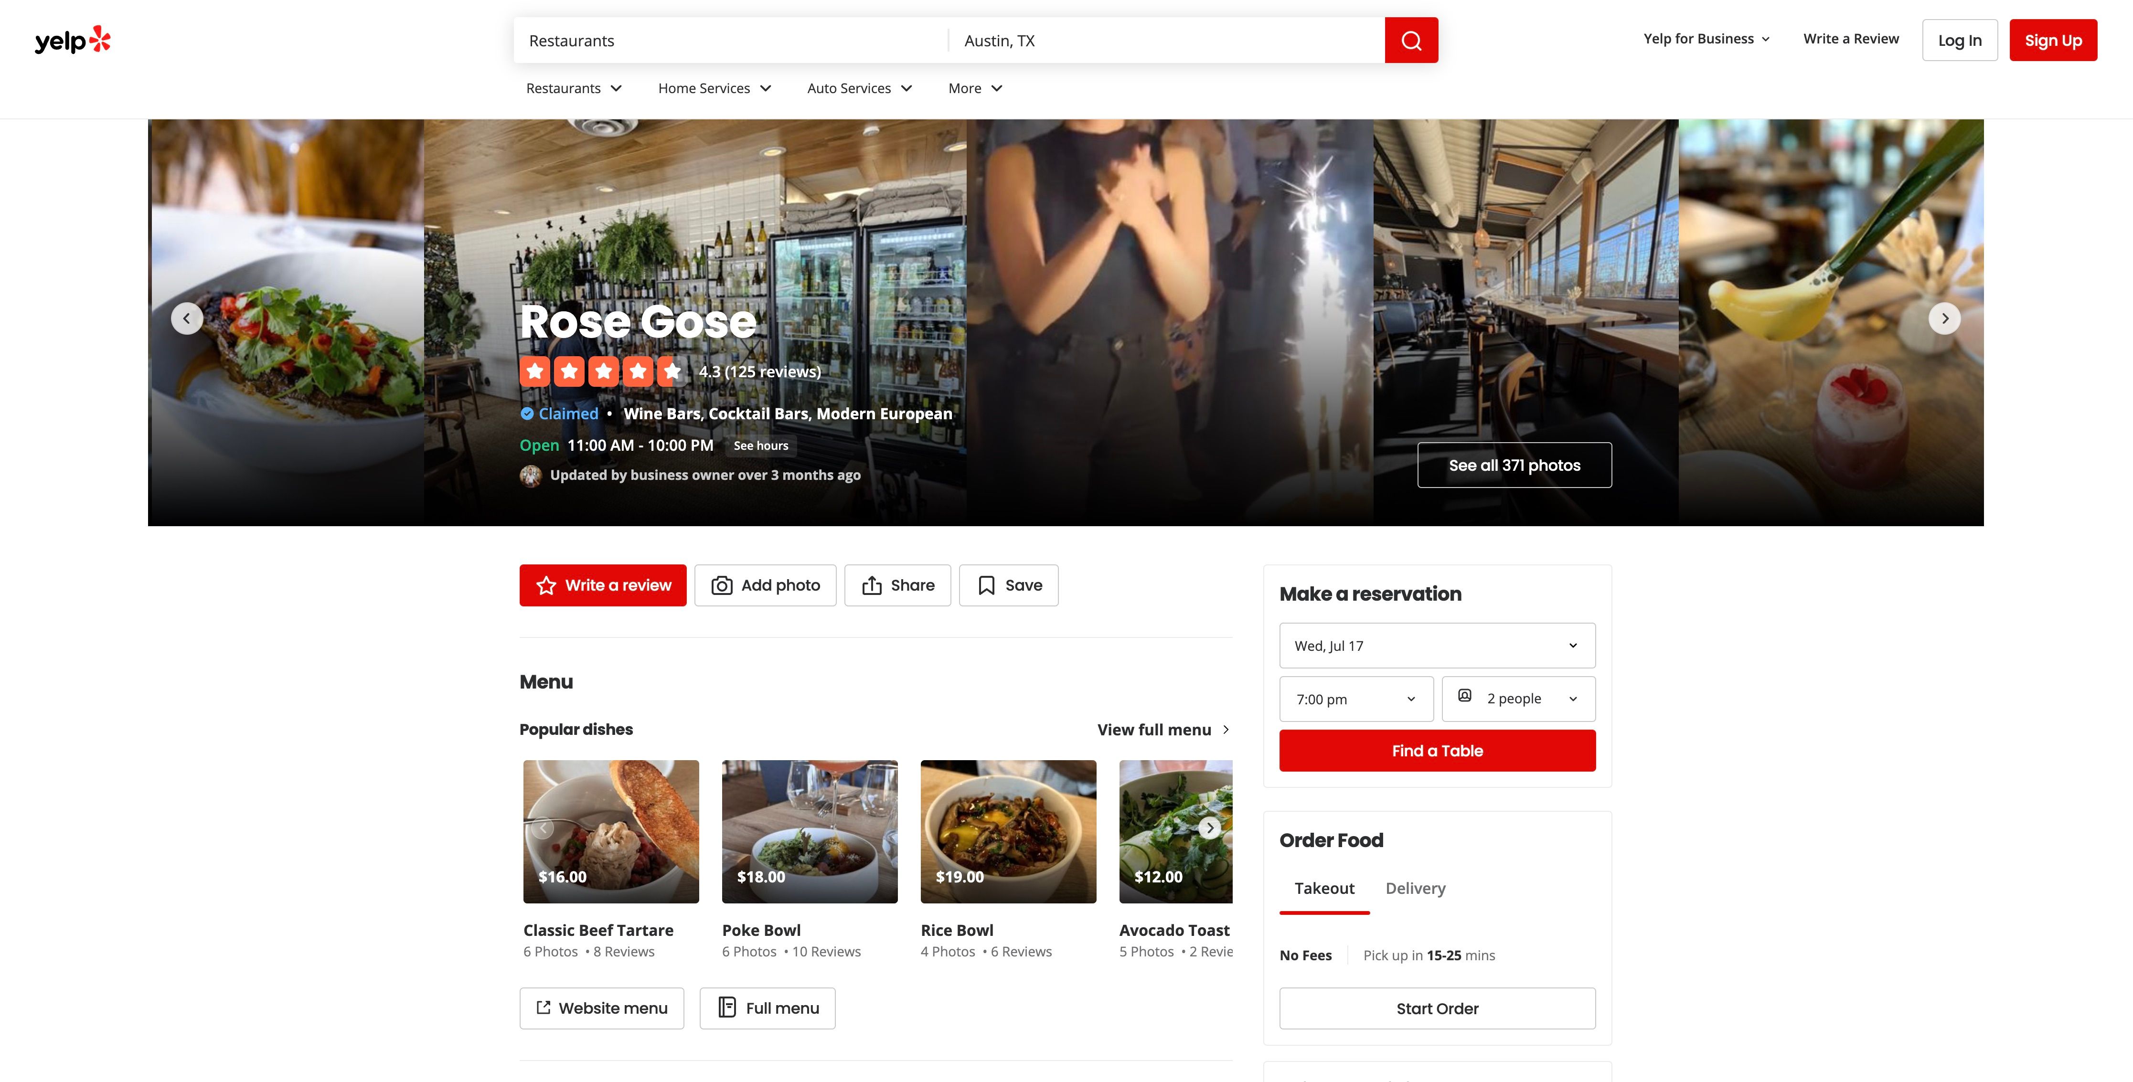Screen dimensions: 2133x1082
Task: Click the Poke Bowl dish thumbnail
Action: pyautogui.click(x=810, y=830)
